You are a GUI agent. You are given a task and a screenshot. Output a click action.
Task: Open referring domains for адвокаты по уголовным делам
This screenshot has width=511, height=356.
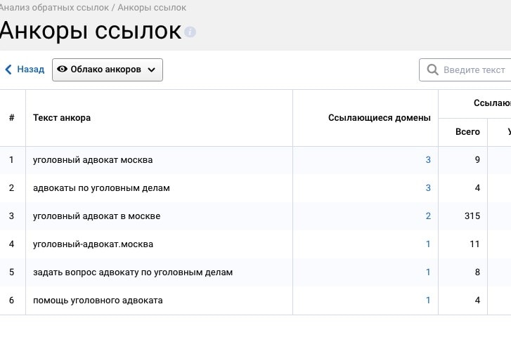click(x=428, y=188)
